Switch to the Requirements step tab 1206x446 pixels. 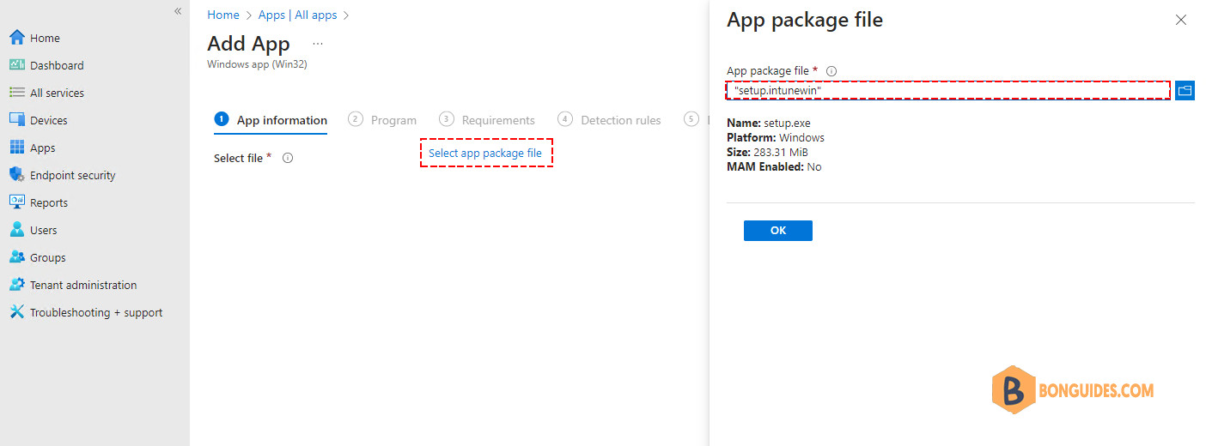[486, 120]
